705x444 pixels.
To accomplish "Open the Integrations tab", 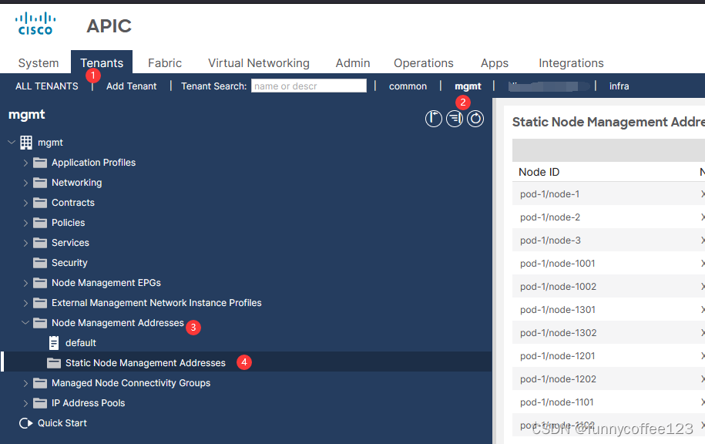I will [571, 63].
